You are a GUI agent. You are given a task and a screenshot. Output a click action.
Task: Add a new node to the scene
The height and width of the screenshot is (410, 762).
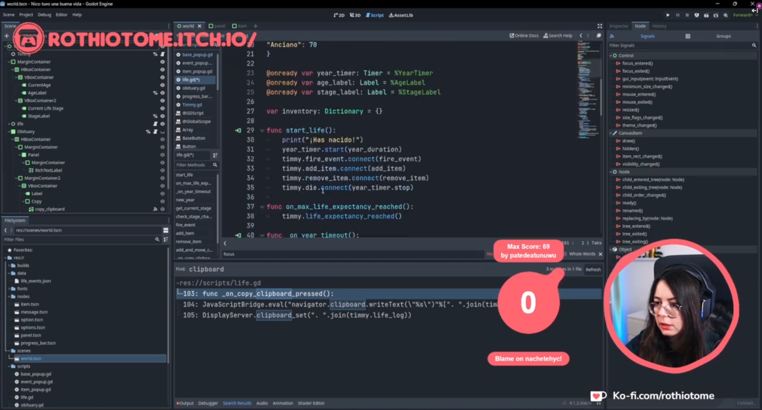pos(6,36)
